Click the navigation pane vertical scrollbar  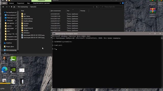coord(18,31)
